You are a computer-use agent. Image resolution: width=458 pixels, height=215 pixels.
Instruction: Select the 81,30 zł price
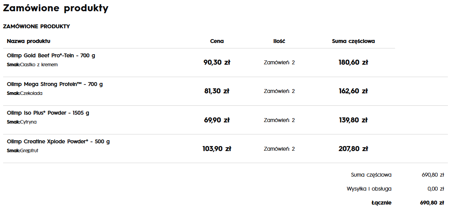tap(217, 91)
